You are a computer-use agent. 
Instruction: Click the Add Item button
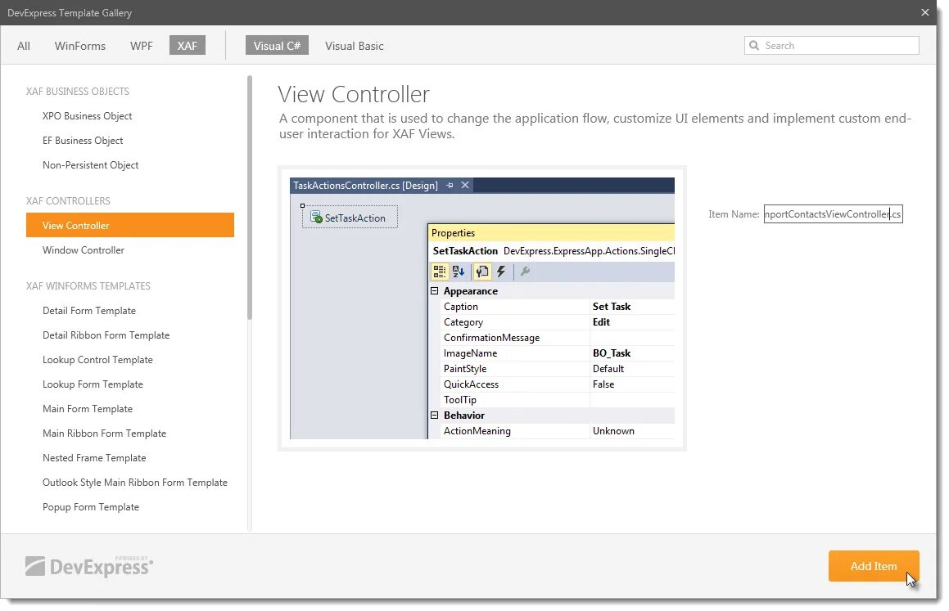click(874, 566)
